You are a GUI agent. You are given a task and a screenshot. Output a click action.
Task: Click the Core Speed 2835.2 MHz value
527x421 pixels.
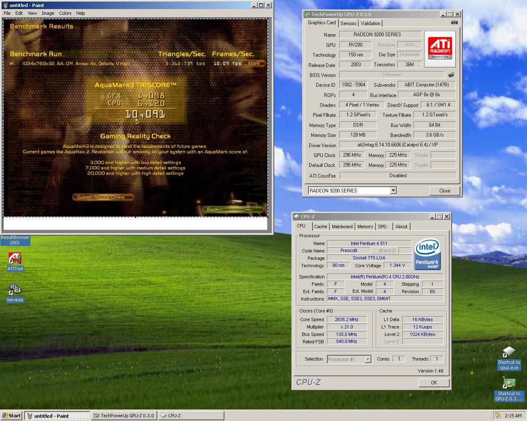click(x=347, y=319)
